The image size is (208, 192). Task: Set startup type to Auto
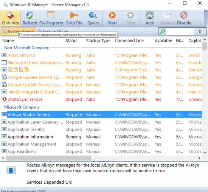(150, 18)
